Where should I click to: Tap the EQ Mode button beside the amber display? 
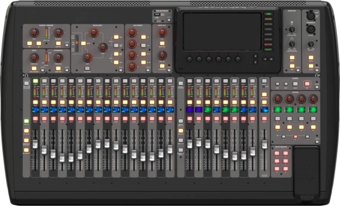tap(84, 43)
